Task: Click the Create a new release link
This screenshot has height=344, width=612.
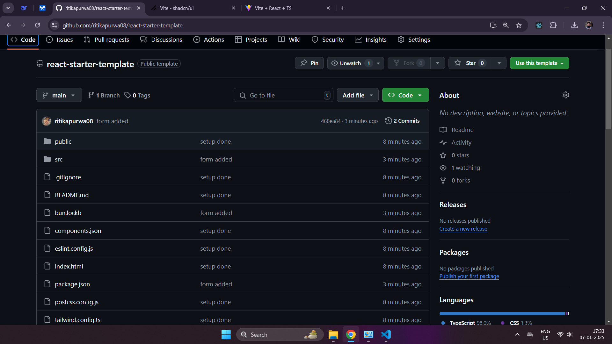Action: (463, 229)
